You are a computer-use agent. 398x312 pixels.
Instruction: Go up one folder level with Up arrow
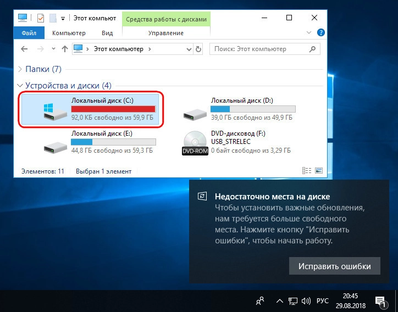point(65,49)
